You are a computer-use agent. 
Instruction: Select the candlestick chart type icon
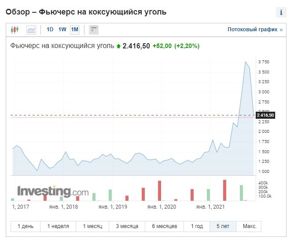click(x=15, y=30)
